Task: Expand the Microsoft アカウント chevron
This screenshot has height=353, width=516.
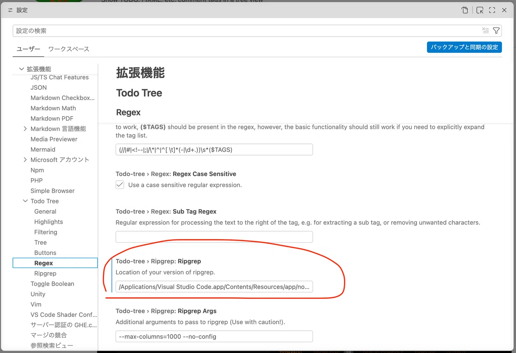Action: tap(25, 160)
